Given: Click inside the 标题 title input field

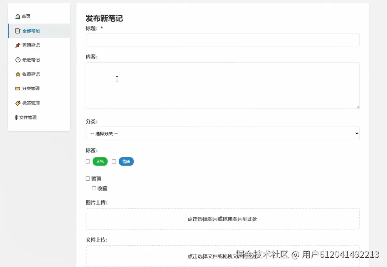Looking at the screenshot, I should click(x=222, y=40).
